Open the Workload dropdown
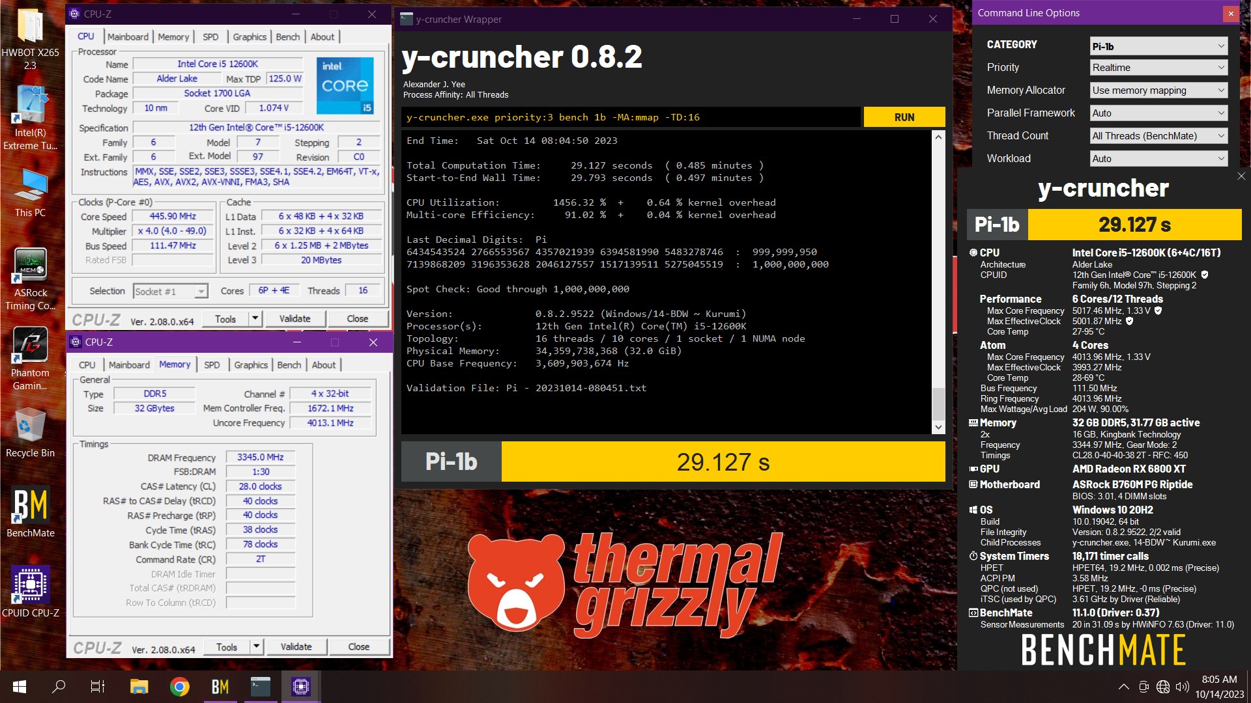 [x=1159, y=159]
